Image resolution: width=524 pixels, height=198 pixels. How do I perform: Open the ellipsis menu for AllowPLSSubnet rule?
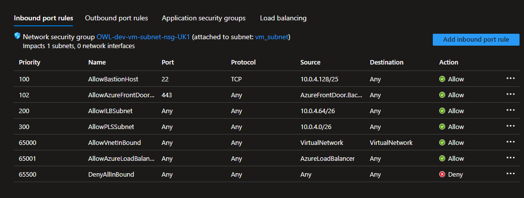pos(510,126)
